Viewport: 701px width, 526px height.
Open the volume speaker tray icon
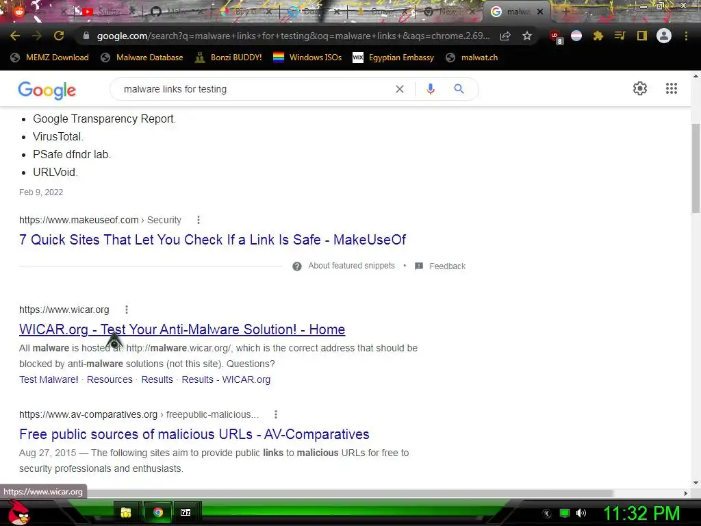581,513
